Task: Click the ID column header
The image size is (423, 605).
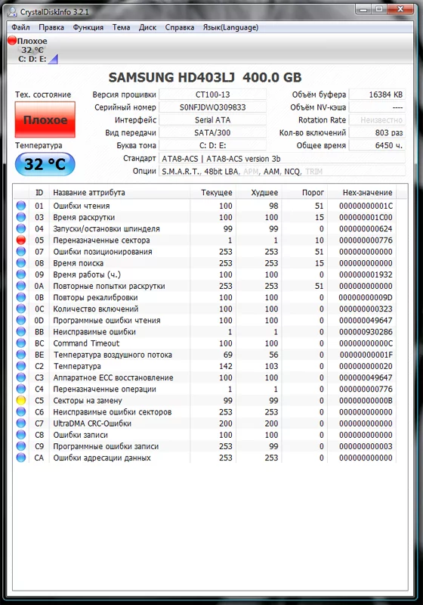Action: (x=39, y=192)
